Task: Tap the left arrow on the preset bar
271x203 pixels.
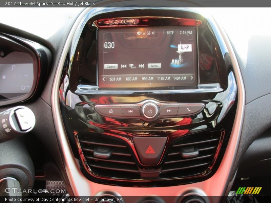Action: 103,78
